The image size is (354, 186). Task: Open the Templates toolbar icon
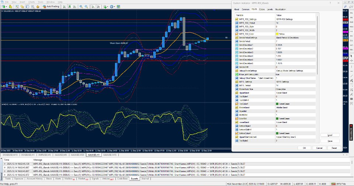pos(118,7)
